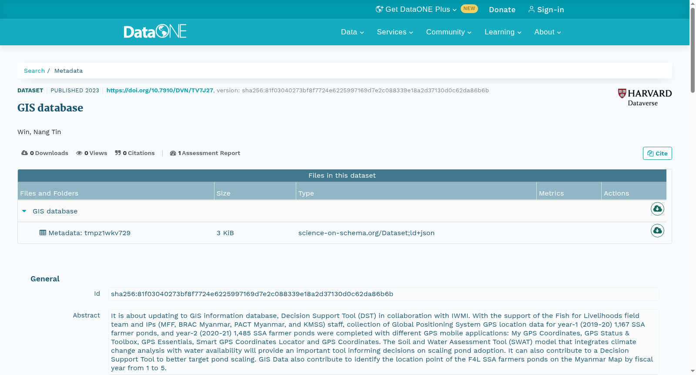This screenshot has width=696, height=375.
Task: Click the Actions column header
Action: coord(634,191)
